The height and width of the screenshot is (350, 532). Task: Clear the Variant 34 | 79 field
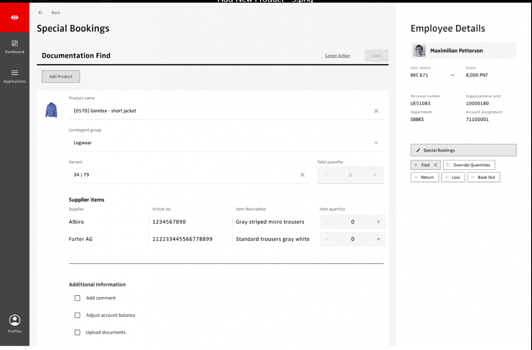[302, 175]
